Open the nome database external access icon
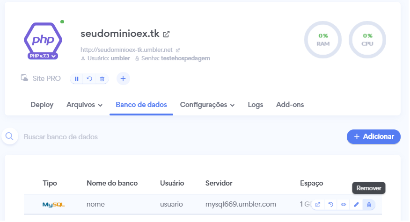The image size is (410, 222). (x=318, y=205)
